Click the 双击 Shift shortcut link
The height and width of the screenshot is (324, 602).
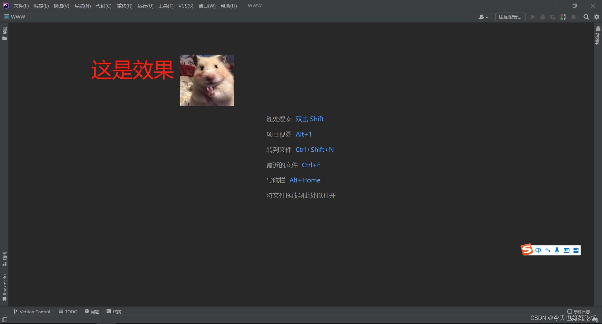tap(309, 119)
